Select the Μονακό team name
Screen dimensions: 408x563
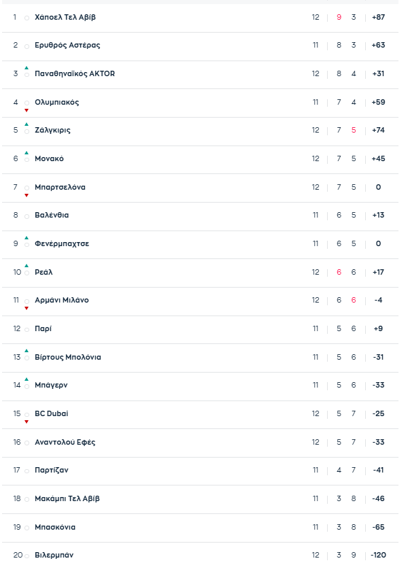tap(49, 158)
